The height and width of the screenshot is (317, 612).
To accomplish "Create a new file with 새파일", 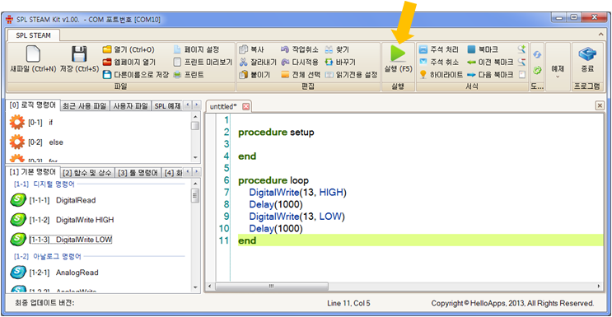I will pos(33,59).
